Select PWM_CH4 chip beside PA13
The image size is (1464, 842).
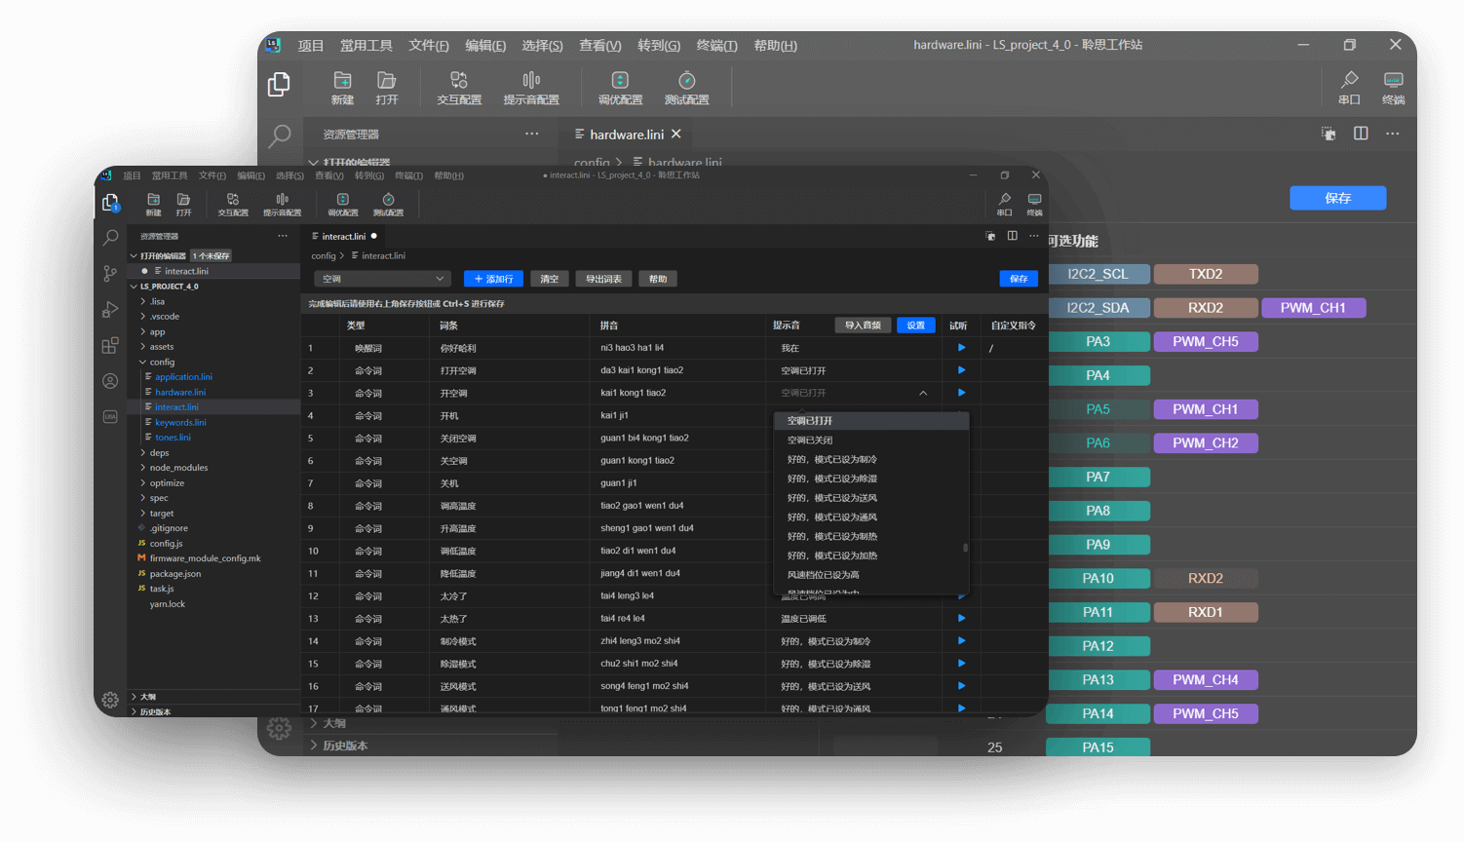pyautogui.click(x=1206, y=679)
